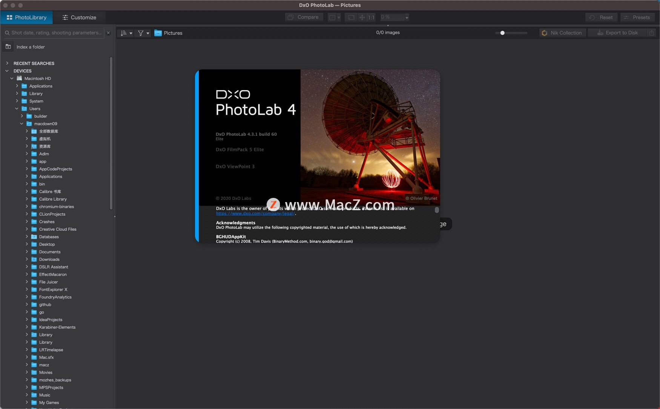Select the LRTimelapse folder
Screen dimensions: 660x409
51,350
